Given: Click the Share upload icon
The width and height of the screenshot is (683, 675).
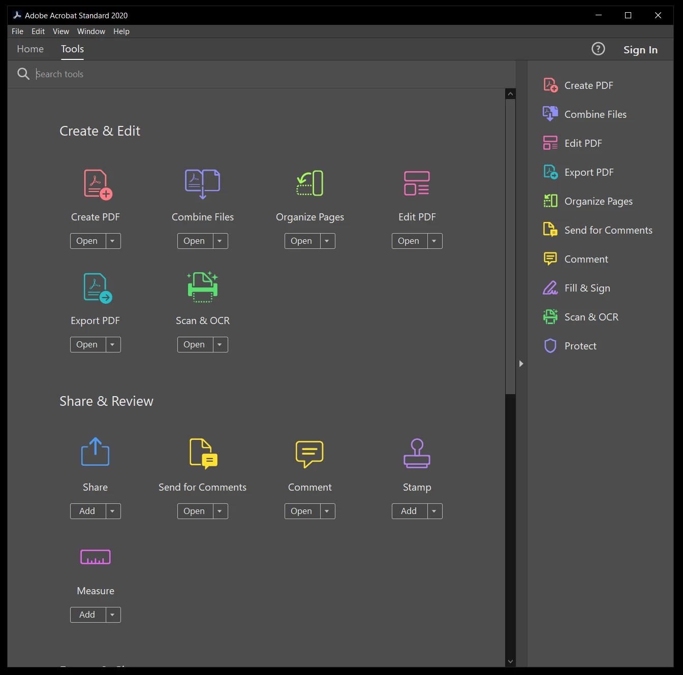Looking at the screenshot, I should coord(96,452).
